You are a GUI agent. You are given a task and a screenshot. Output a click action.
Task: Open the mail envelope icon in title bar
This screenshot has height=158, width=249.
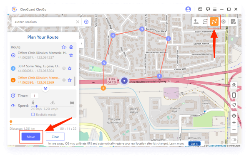pyautogui.click(x=200, y=9)
